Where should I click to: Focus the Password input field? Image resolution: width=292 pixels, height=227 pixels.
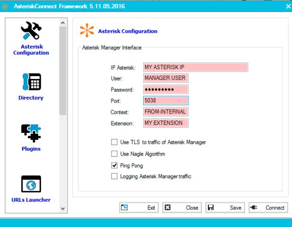(x=165, y=89)
